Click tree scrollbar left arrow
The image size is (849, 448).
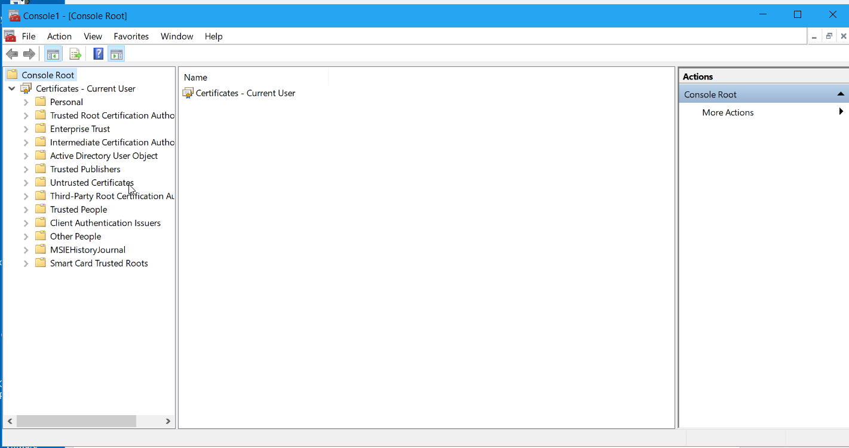[x=10, y=421]
